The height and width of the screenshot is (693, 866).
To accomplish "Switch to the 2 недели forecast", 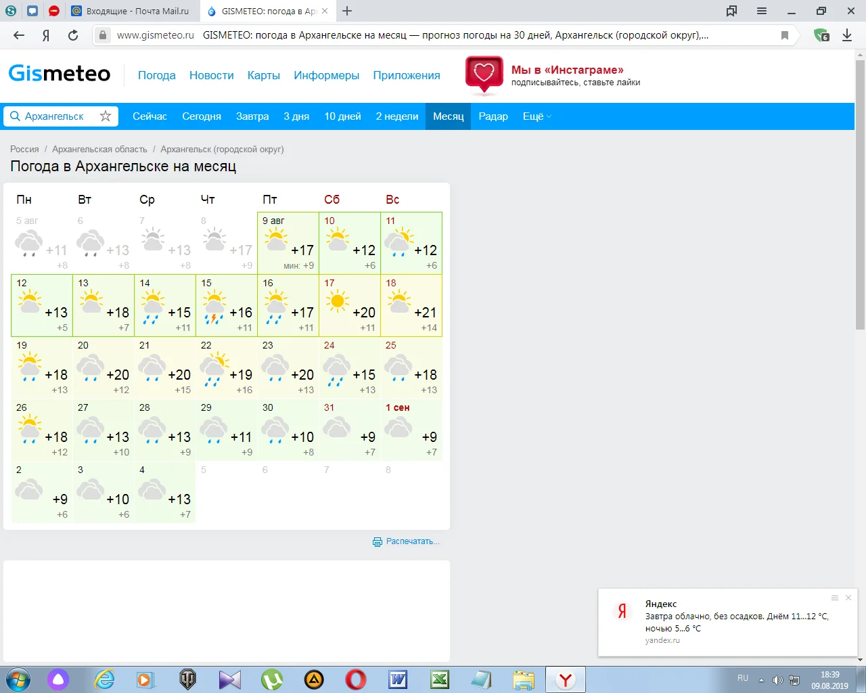I will pyautogui.click(x=397, y=116).
